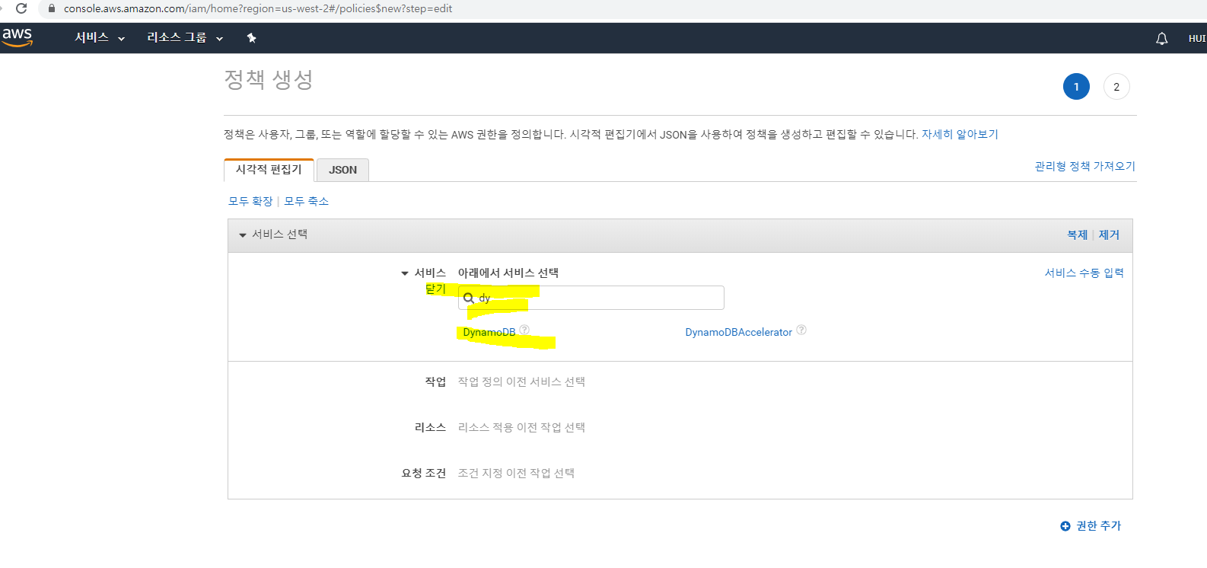The image size is (1207, 568).
Task: Click 모두 확장 link
Action: click(250, 201)
